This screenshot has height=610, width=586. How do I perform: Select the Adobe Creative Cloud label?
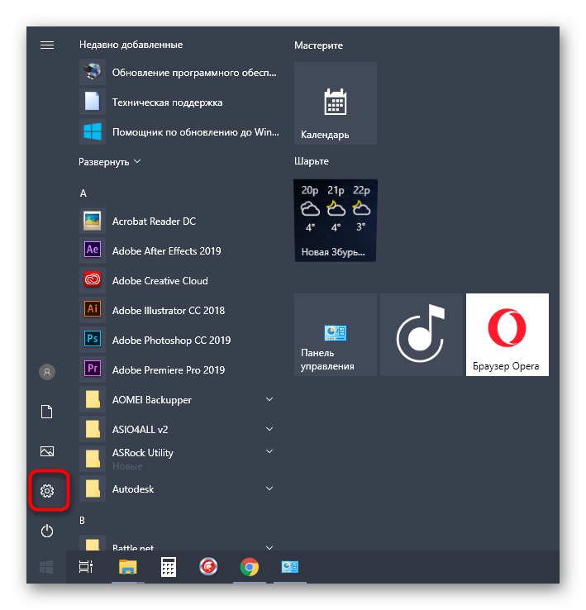pyautogui.click(x=160, y=280)
